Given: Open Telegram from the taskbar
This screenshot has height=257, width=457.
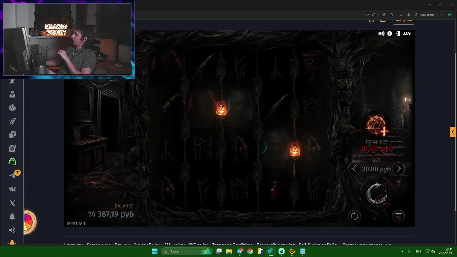Looking at the screenshot, I should point(240,251).
